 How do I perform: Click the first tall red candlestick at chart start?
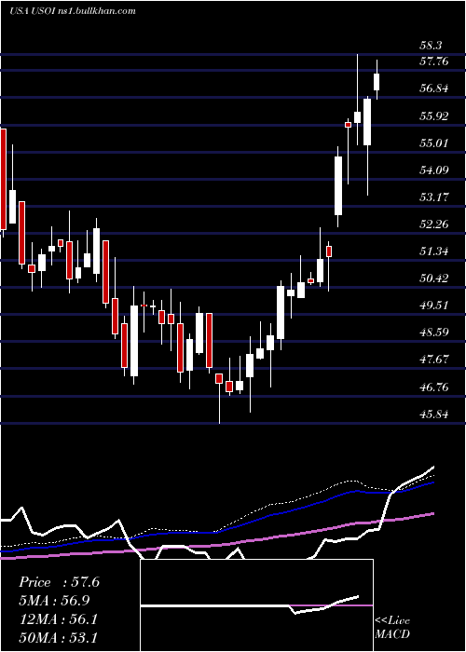click(3, 180)
